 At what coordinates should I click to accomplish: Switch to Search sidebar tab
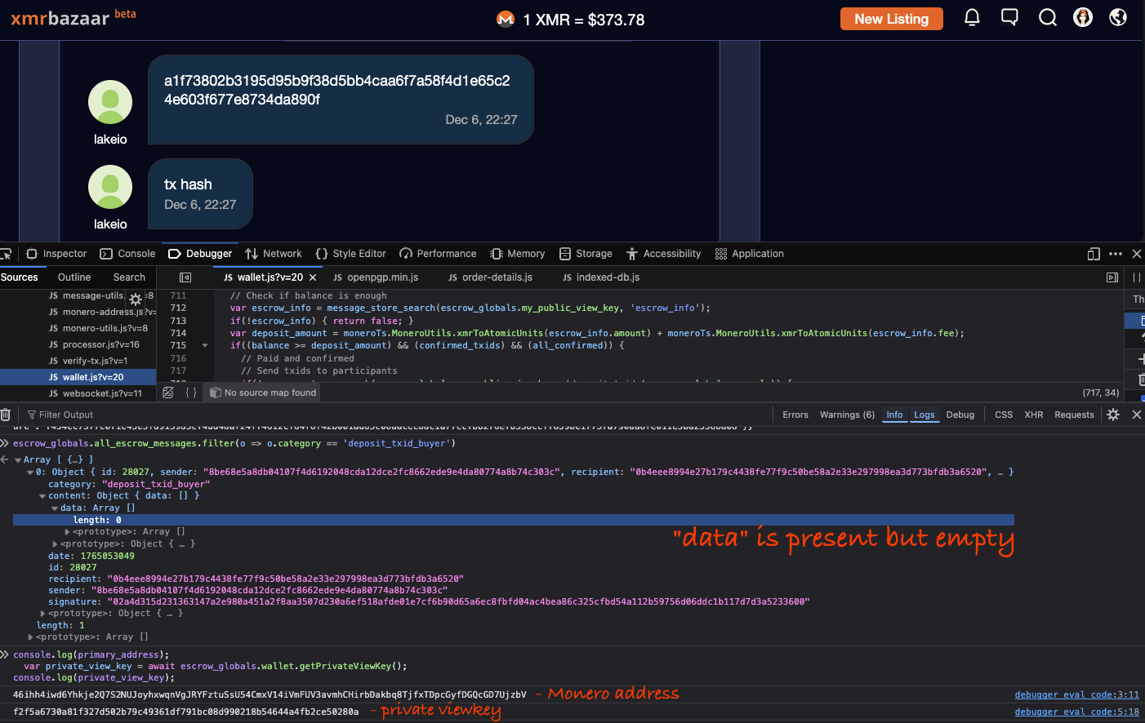pyautogui.click(x=129, y=277)
